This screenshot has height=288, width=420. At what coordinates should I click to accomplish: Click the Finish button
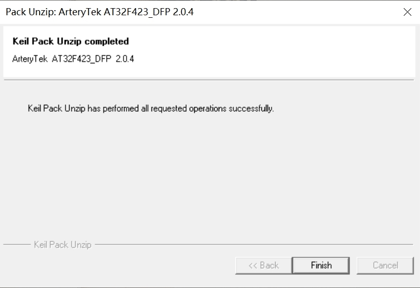(321, 266)
